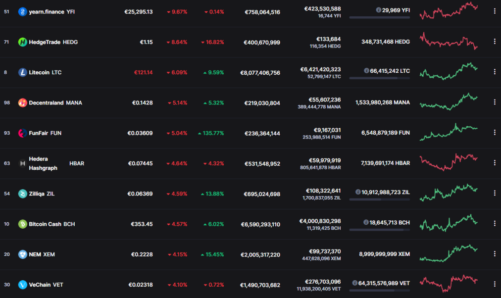
Task: Click the yearn.finance coin logo
Action: click(22, 12)
